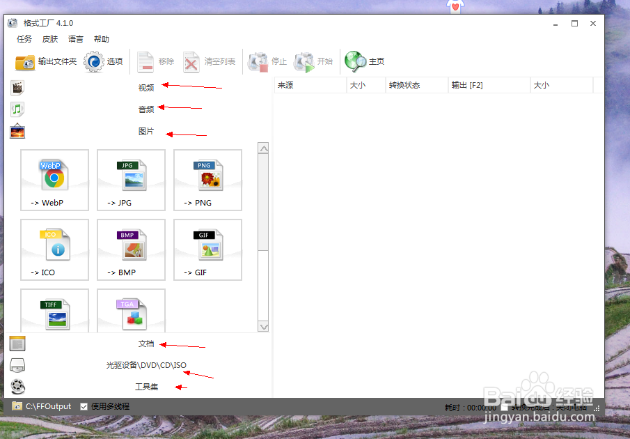Click the 移除 remove toolbar button
The height and width of the screenshot is (439, 630).
(x=156, y=62)
